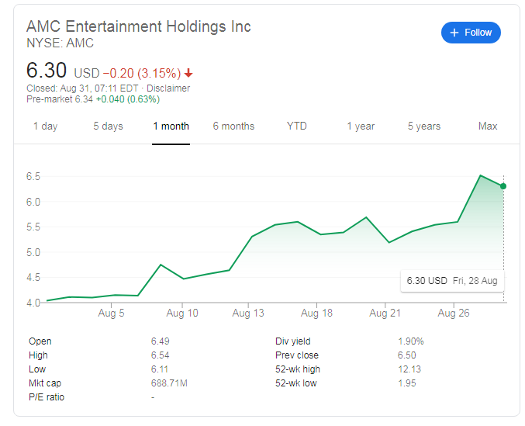Select the 5 days range tab

point(108,126)
